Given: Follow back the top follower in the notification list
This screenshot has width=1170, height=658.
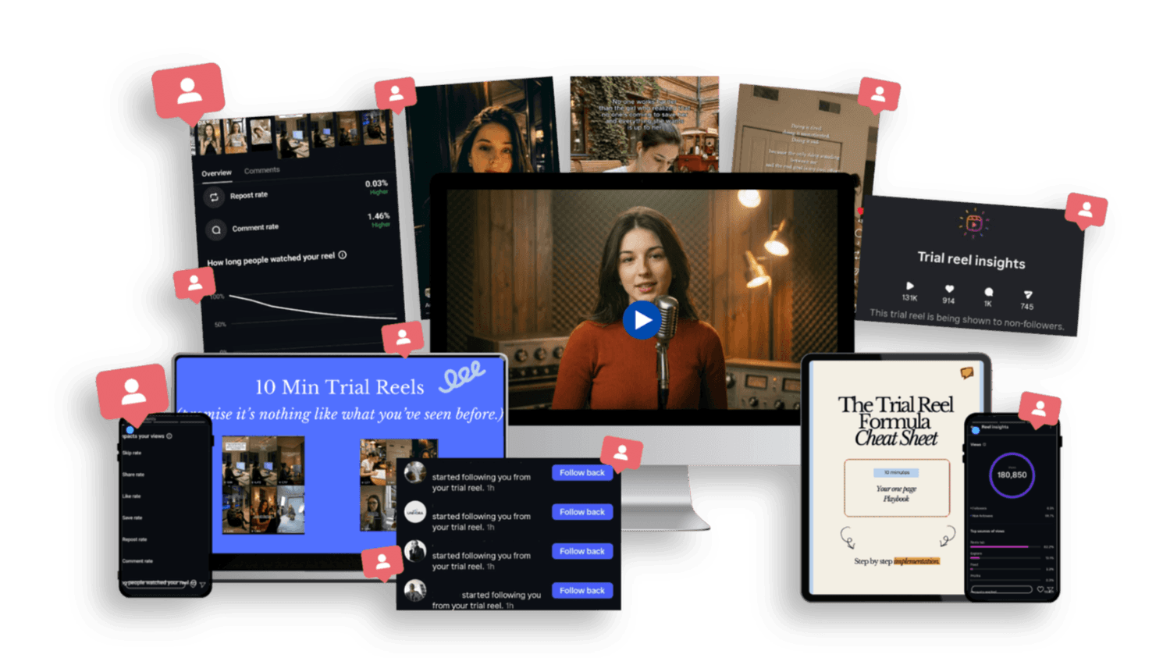Looking at the screenshot, I should tap(582, 473).
